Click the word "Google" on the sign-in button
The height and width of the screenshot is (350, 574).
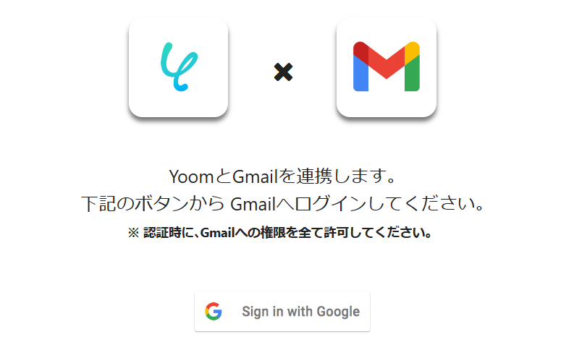click(338, 312)
